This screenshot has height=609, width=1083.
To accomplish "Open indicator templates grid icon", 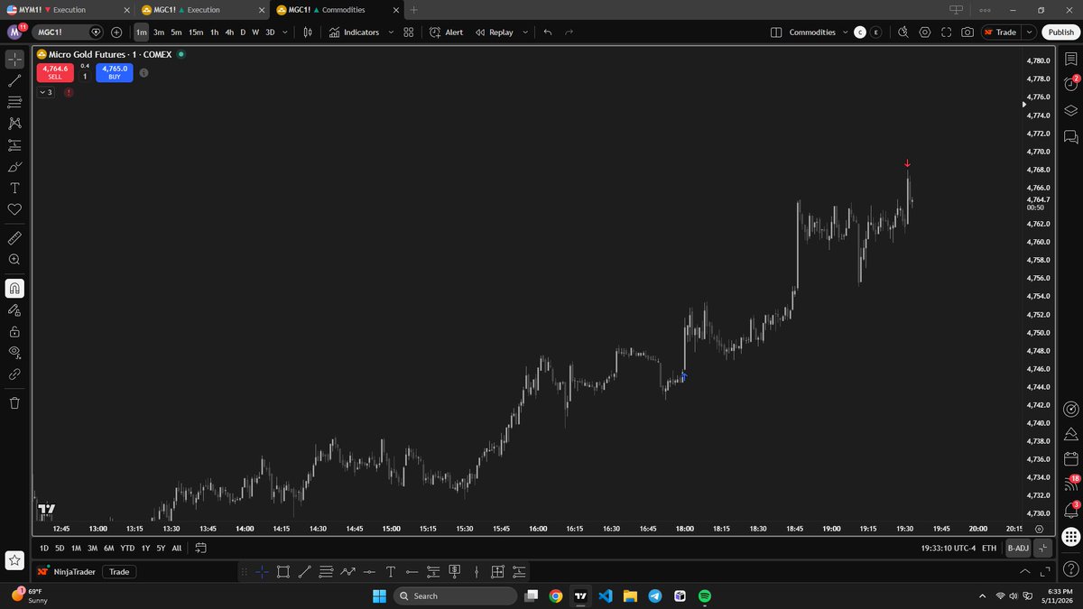I will point(409,32).
